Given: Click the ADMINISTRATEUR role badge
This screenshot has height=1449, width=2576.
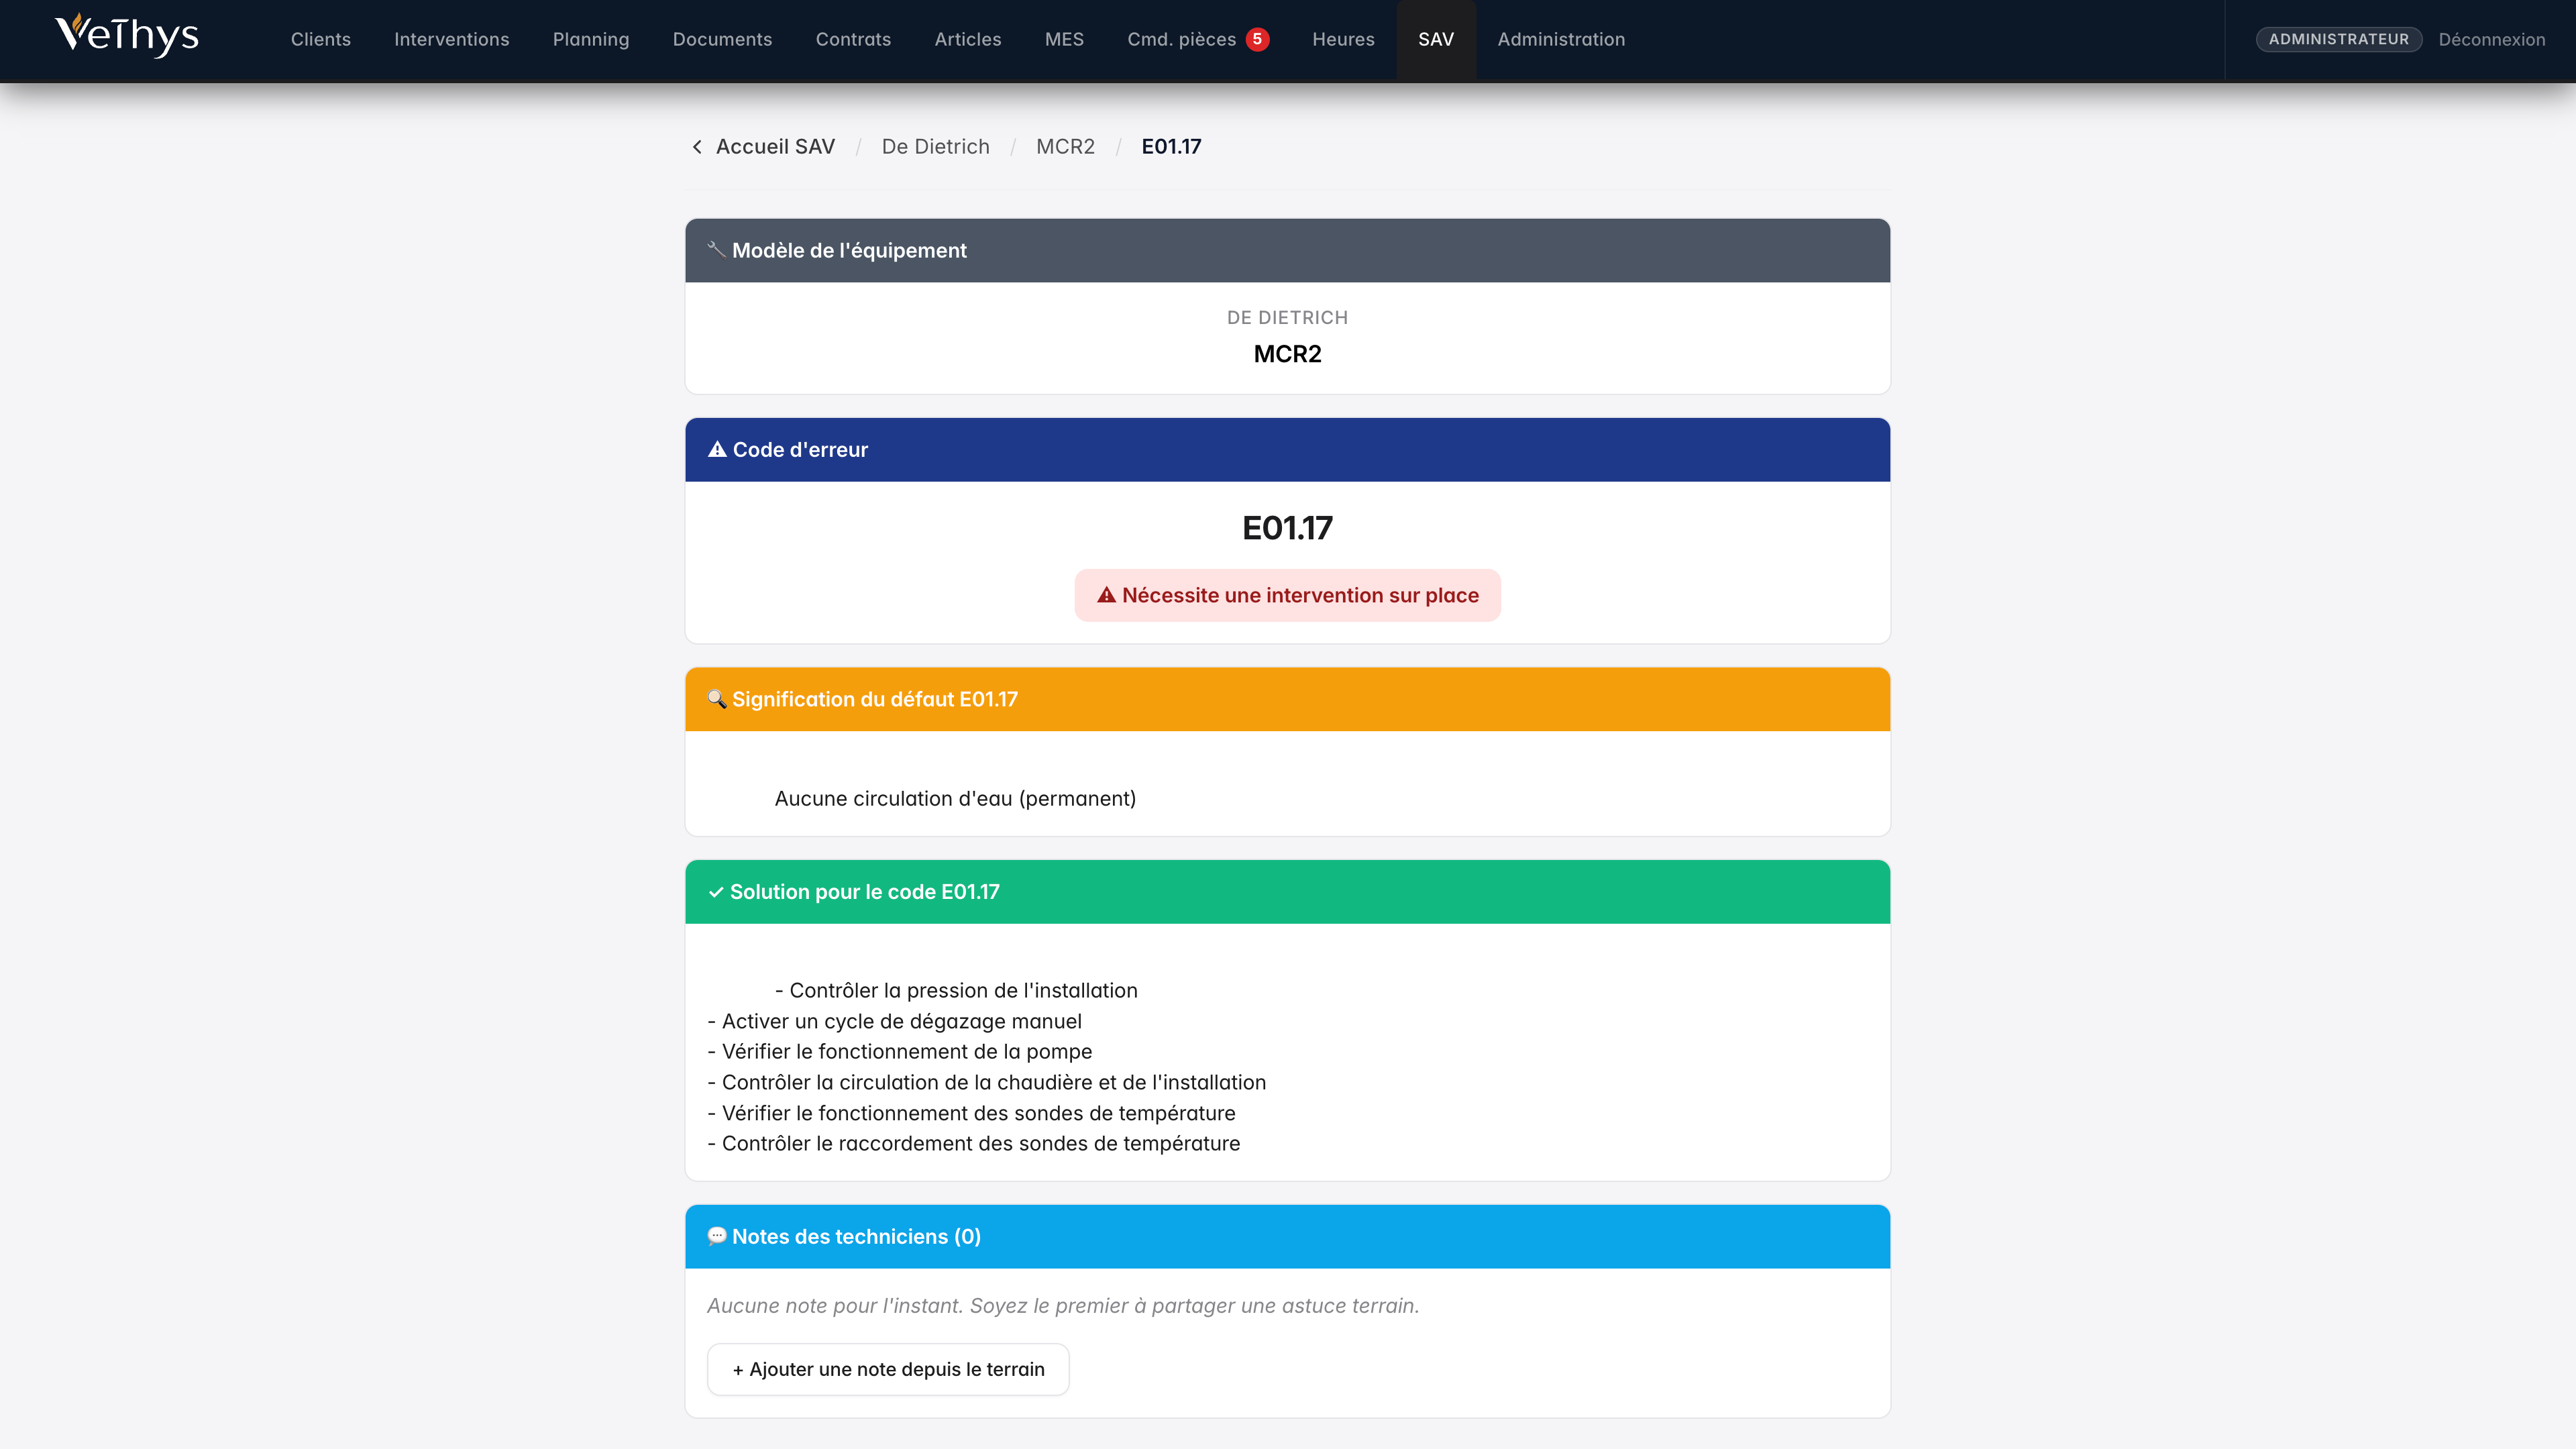Looking at the screenshot, I should [2338, 39].
